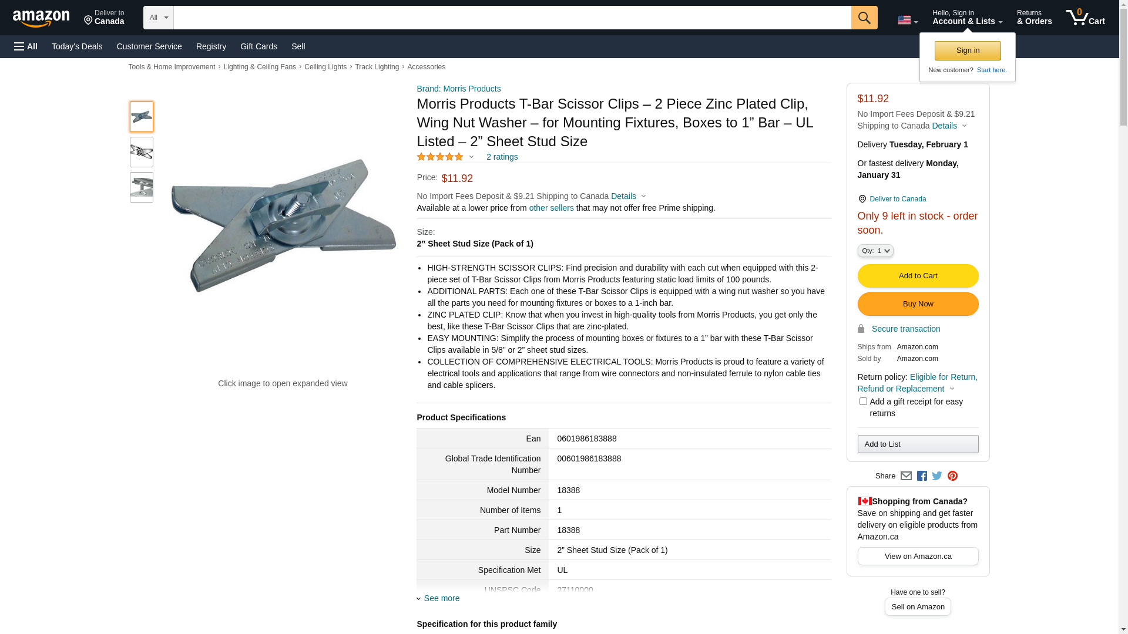The width and height of the screenshot is (1128, 634).
Task: Open Today's Deals in navigation bar
Action: pyautogui.click(x=77, y=46)
